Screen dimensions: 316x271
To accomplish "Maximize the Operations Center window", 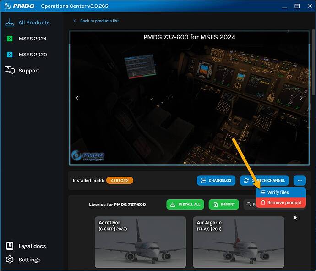I will click(x=297, y=6).
